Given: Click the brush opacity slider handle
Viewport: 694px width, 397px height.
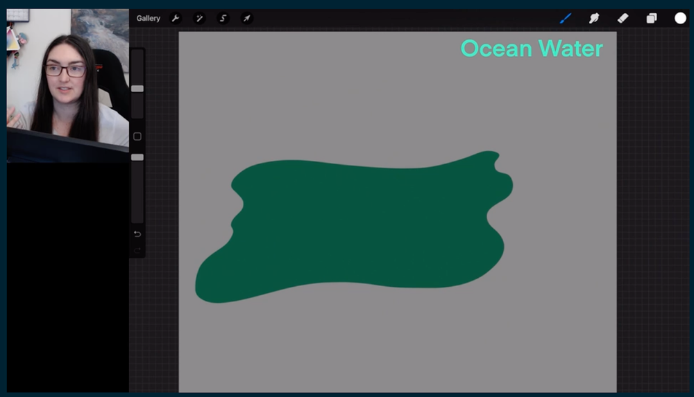Looking at the screenshot, I should 137,157.
